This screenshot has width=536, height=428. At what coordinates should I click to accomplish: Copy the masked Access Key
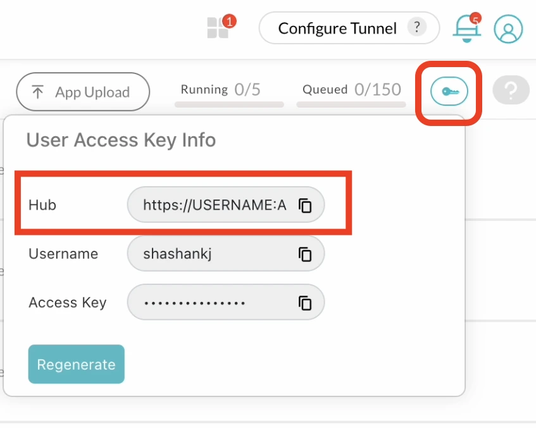[x=305, y=303]
